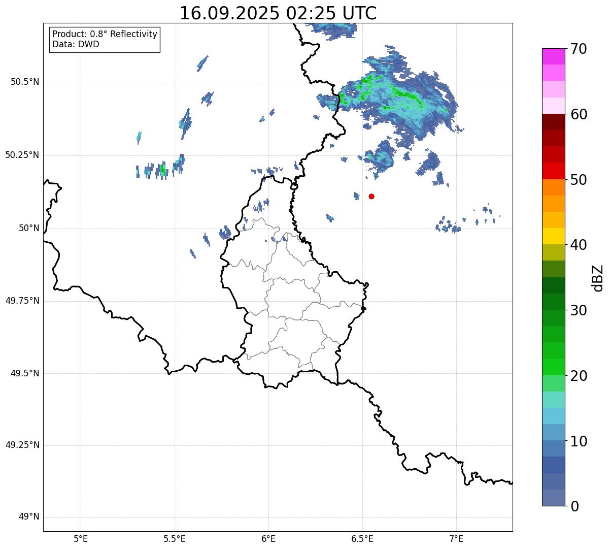Viewport: 610px width, 549px height.
Task: Click the plot title showing 02:25 UTC
Action: [278, 13]
